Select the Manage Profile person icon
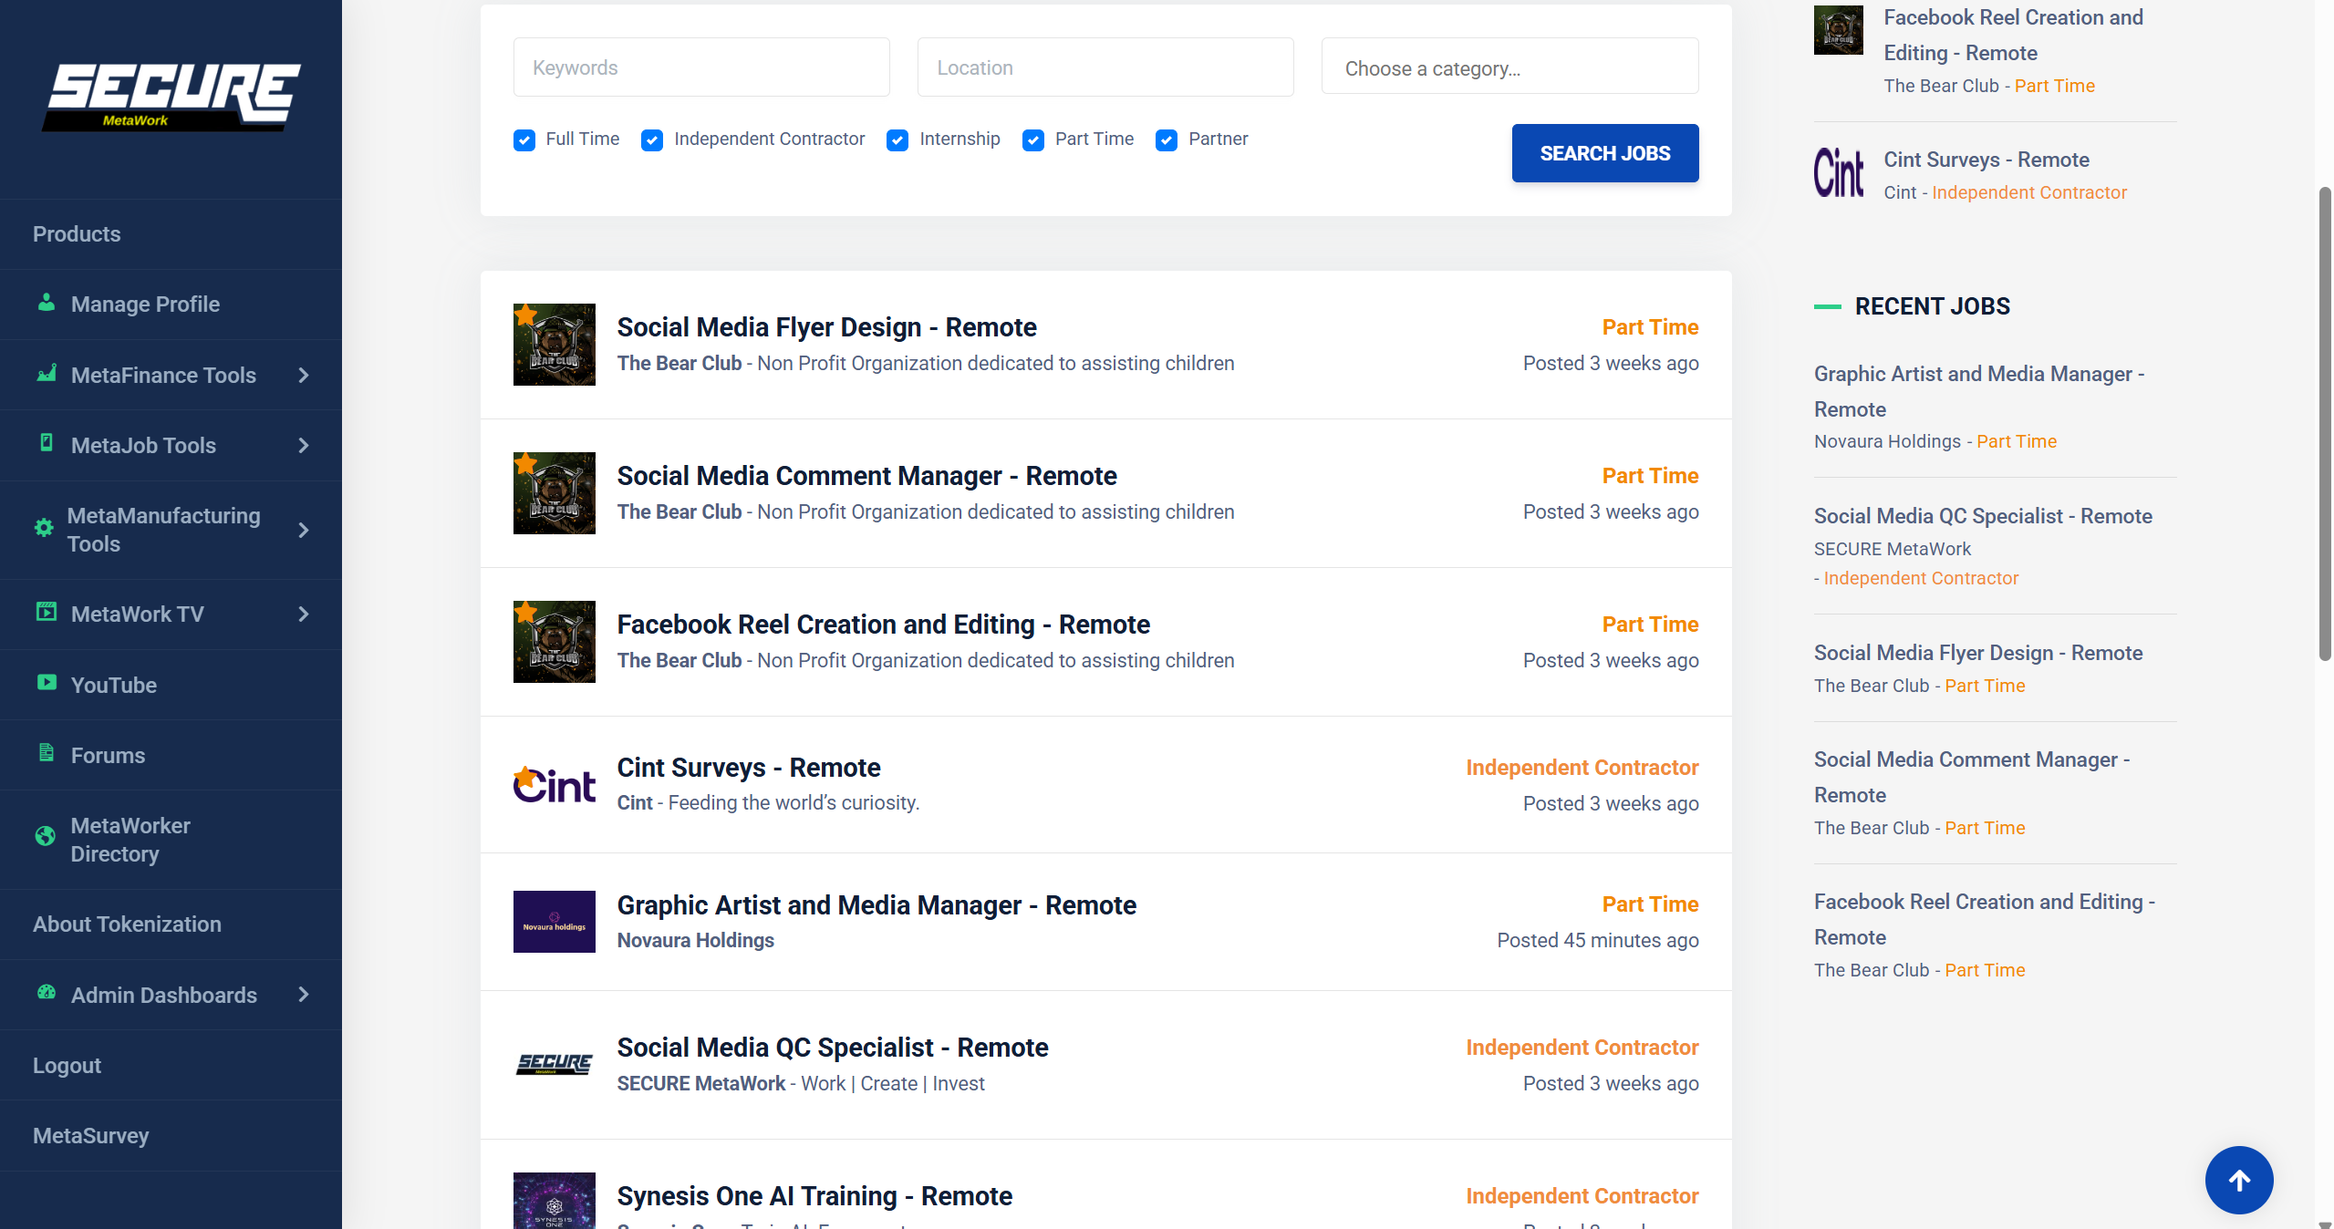 click(46, 304)
